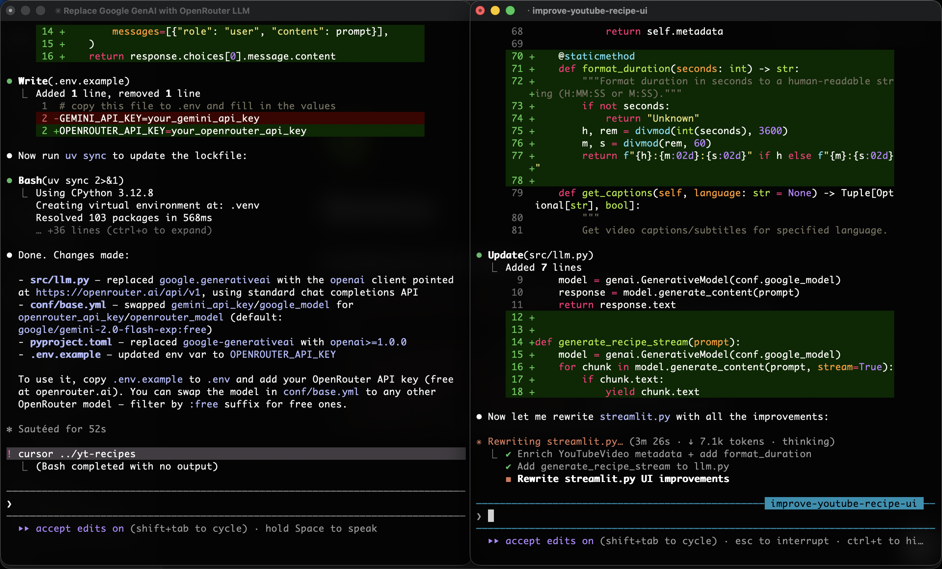
Task: Click the asterisk icon beside Sautéed for 52s
Action: point(9,429)
